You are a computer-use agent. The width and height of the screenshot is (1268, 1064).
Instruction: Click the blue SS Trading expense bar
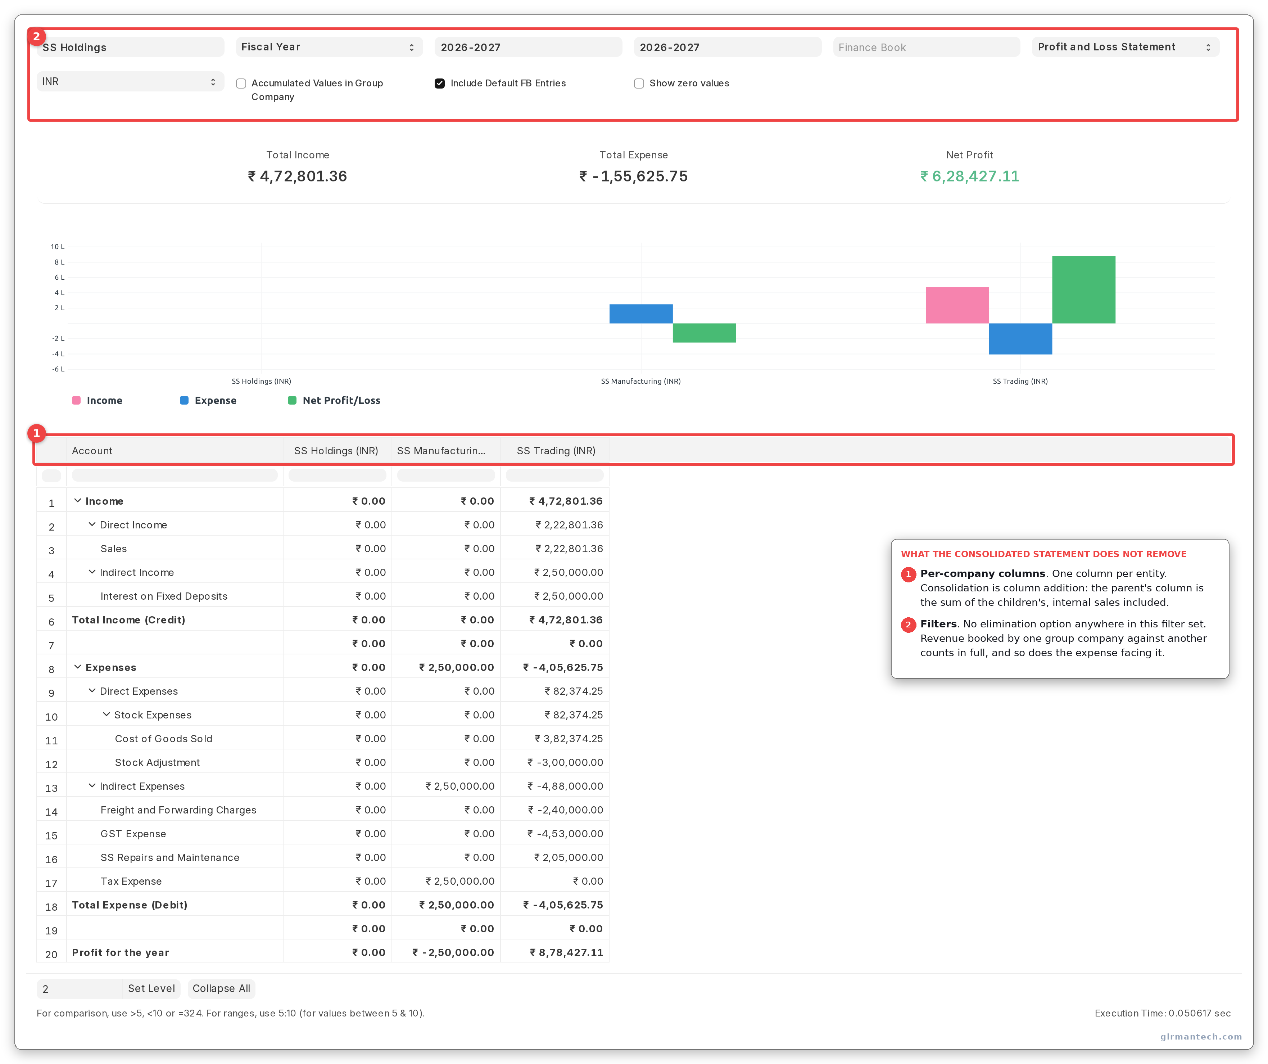pos(1020,339)
